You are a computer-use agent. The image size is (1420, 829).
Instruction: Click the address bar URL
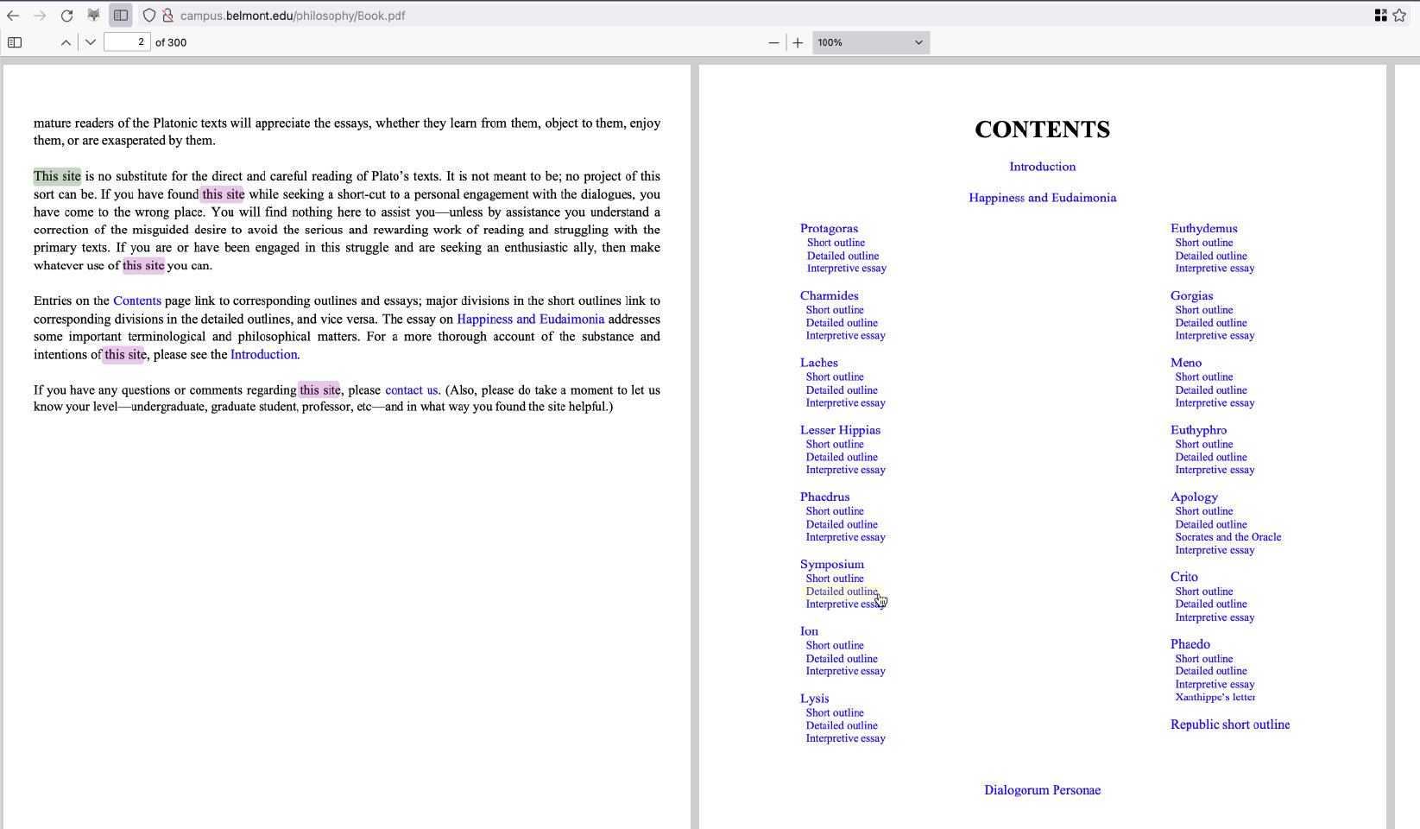point(293,16)
